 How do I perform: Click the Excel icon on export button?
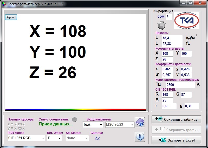pyautogui.click(x=162, y=140)
